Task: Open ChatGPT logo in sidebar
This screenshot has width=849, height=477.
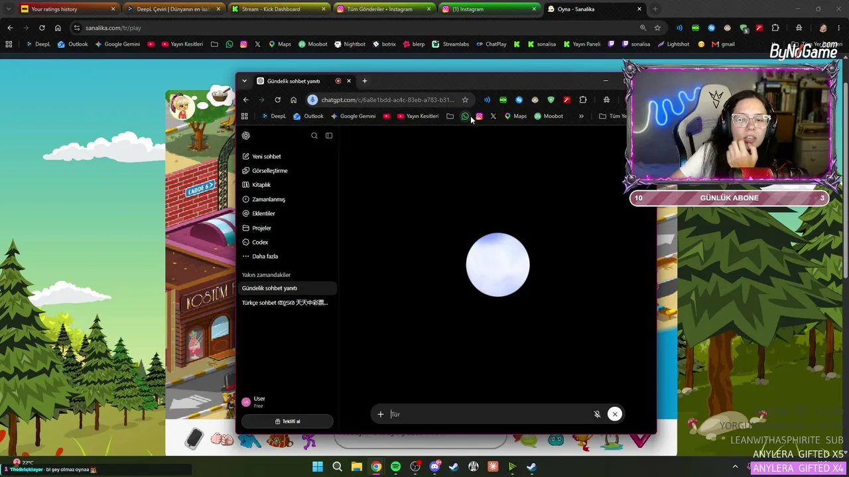Action: click(x=246, y=136)
